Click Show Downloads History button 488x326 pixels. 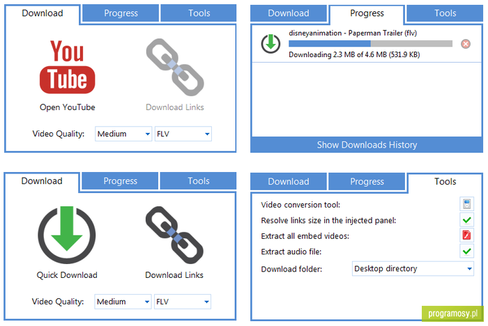point(367,145)
